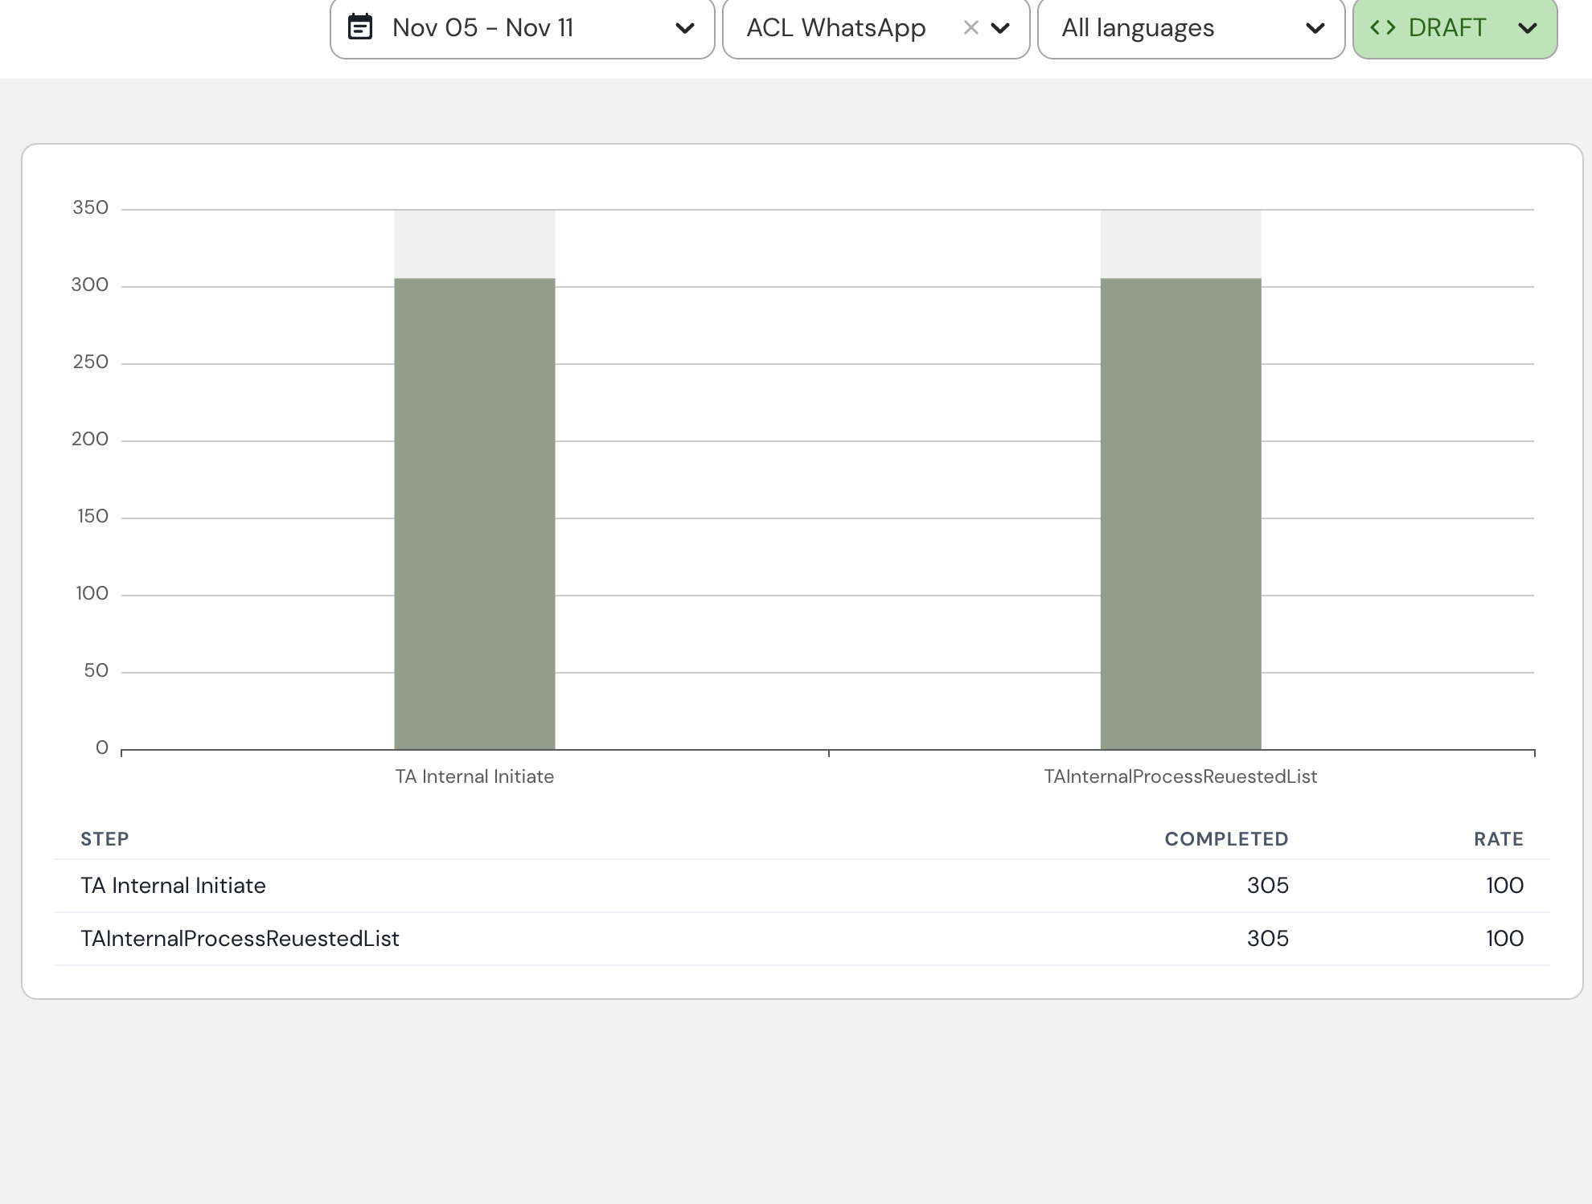Expand the DRAFT version dropdown arrow

point(1527,29)
